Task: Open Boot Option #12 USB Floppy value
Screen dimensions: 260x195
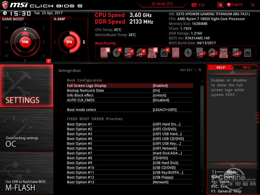Action: (x=163, y=177)
